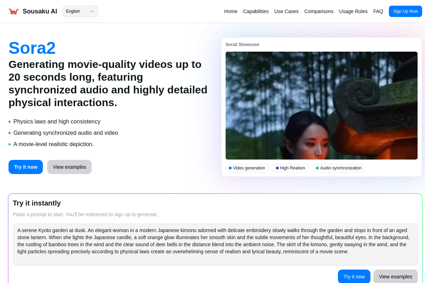Select the High Realism tag

point(290,168)
